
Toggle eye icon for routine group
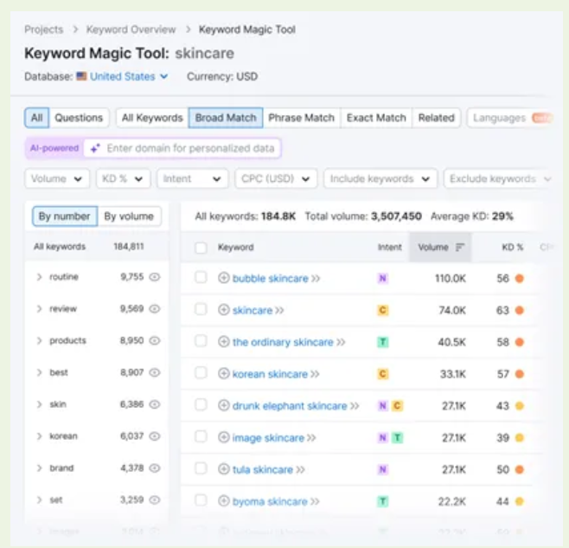(x=155, y=277)
